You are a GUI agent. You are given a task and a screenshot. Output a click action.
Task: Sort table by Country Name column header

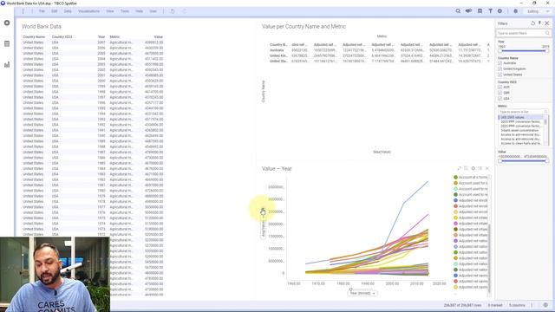point(34,36)
